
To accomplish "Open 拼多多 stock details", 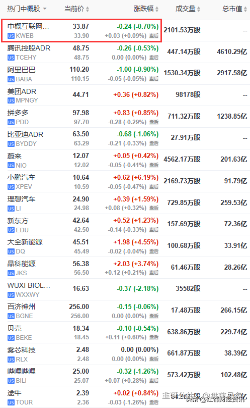I will click(x=18, y=113).
